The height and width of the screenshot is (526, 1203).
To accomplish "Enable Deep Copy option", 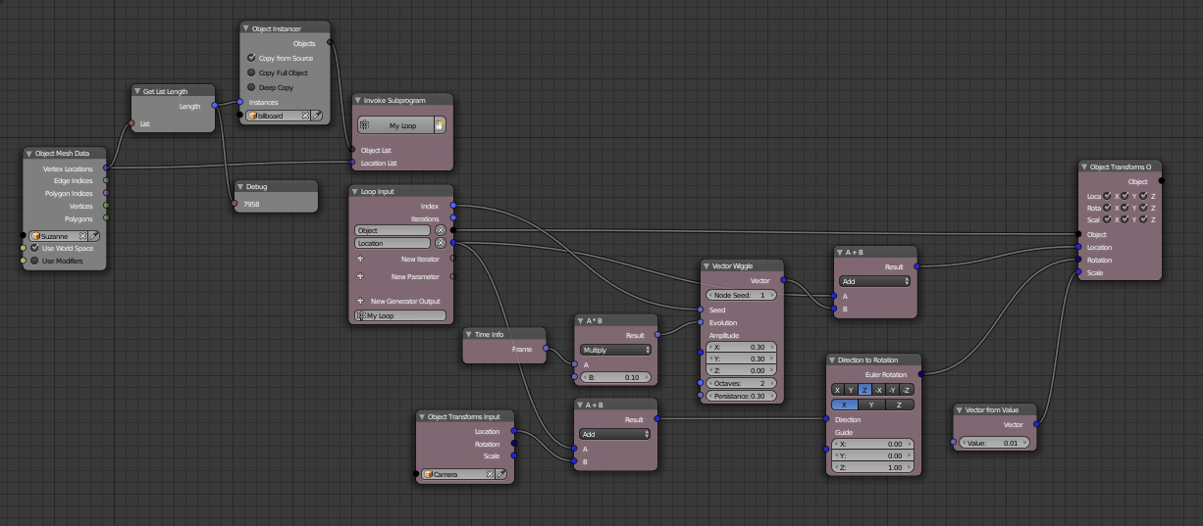I will [x=251, y=87].
